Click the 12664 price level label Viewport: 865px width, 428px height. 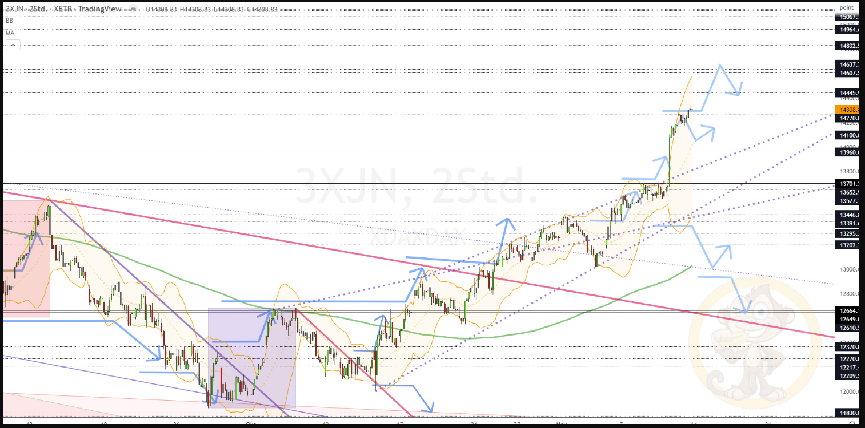(x=847, y=310)
